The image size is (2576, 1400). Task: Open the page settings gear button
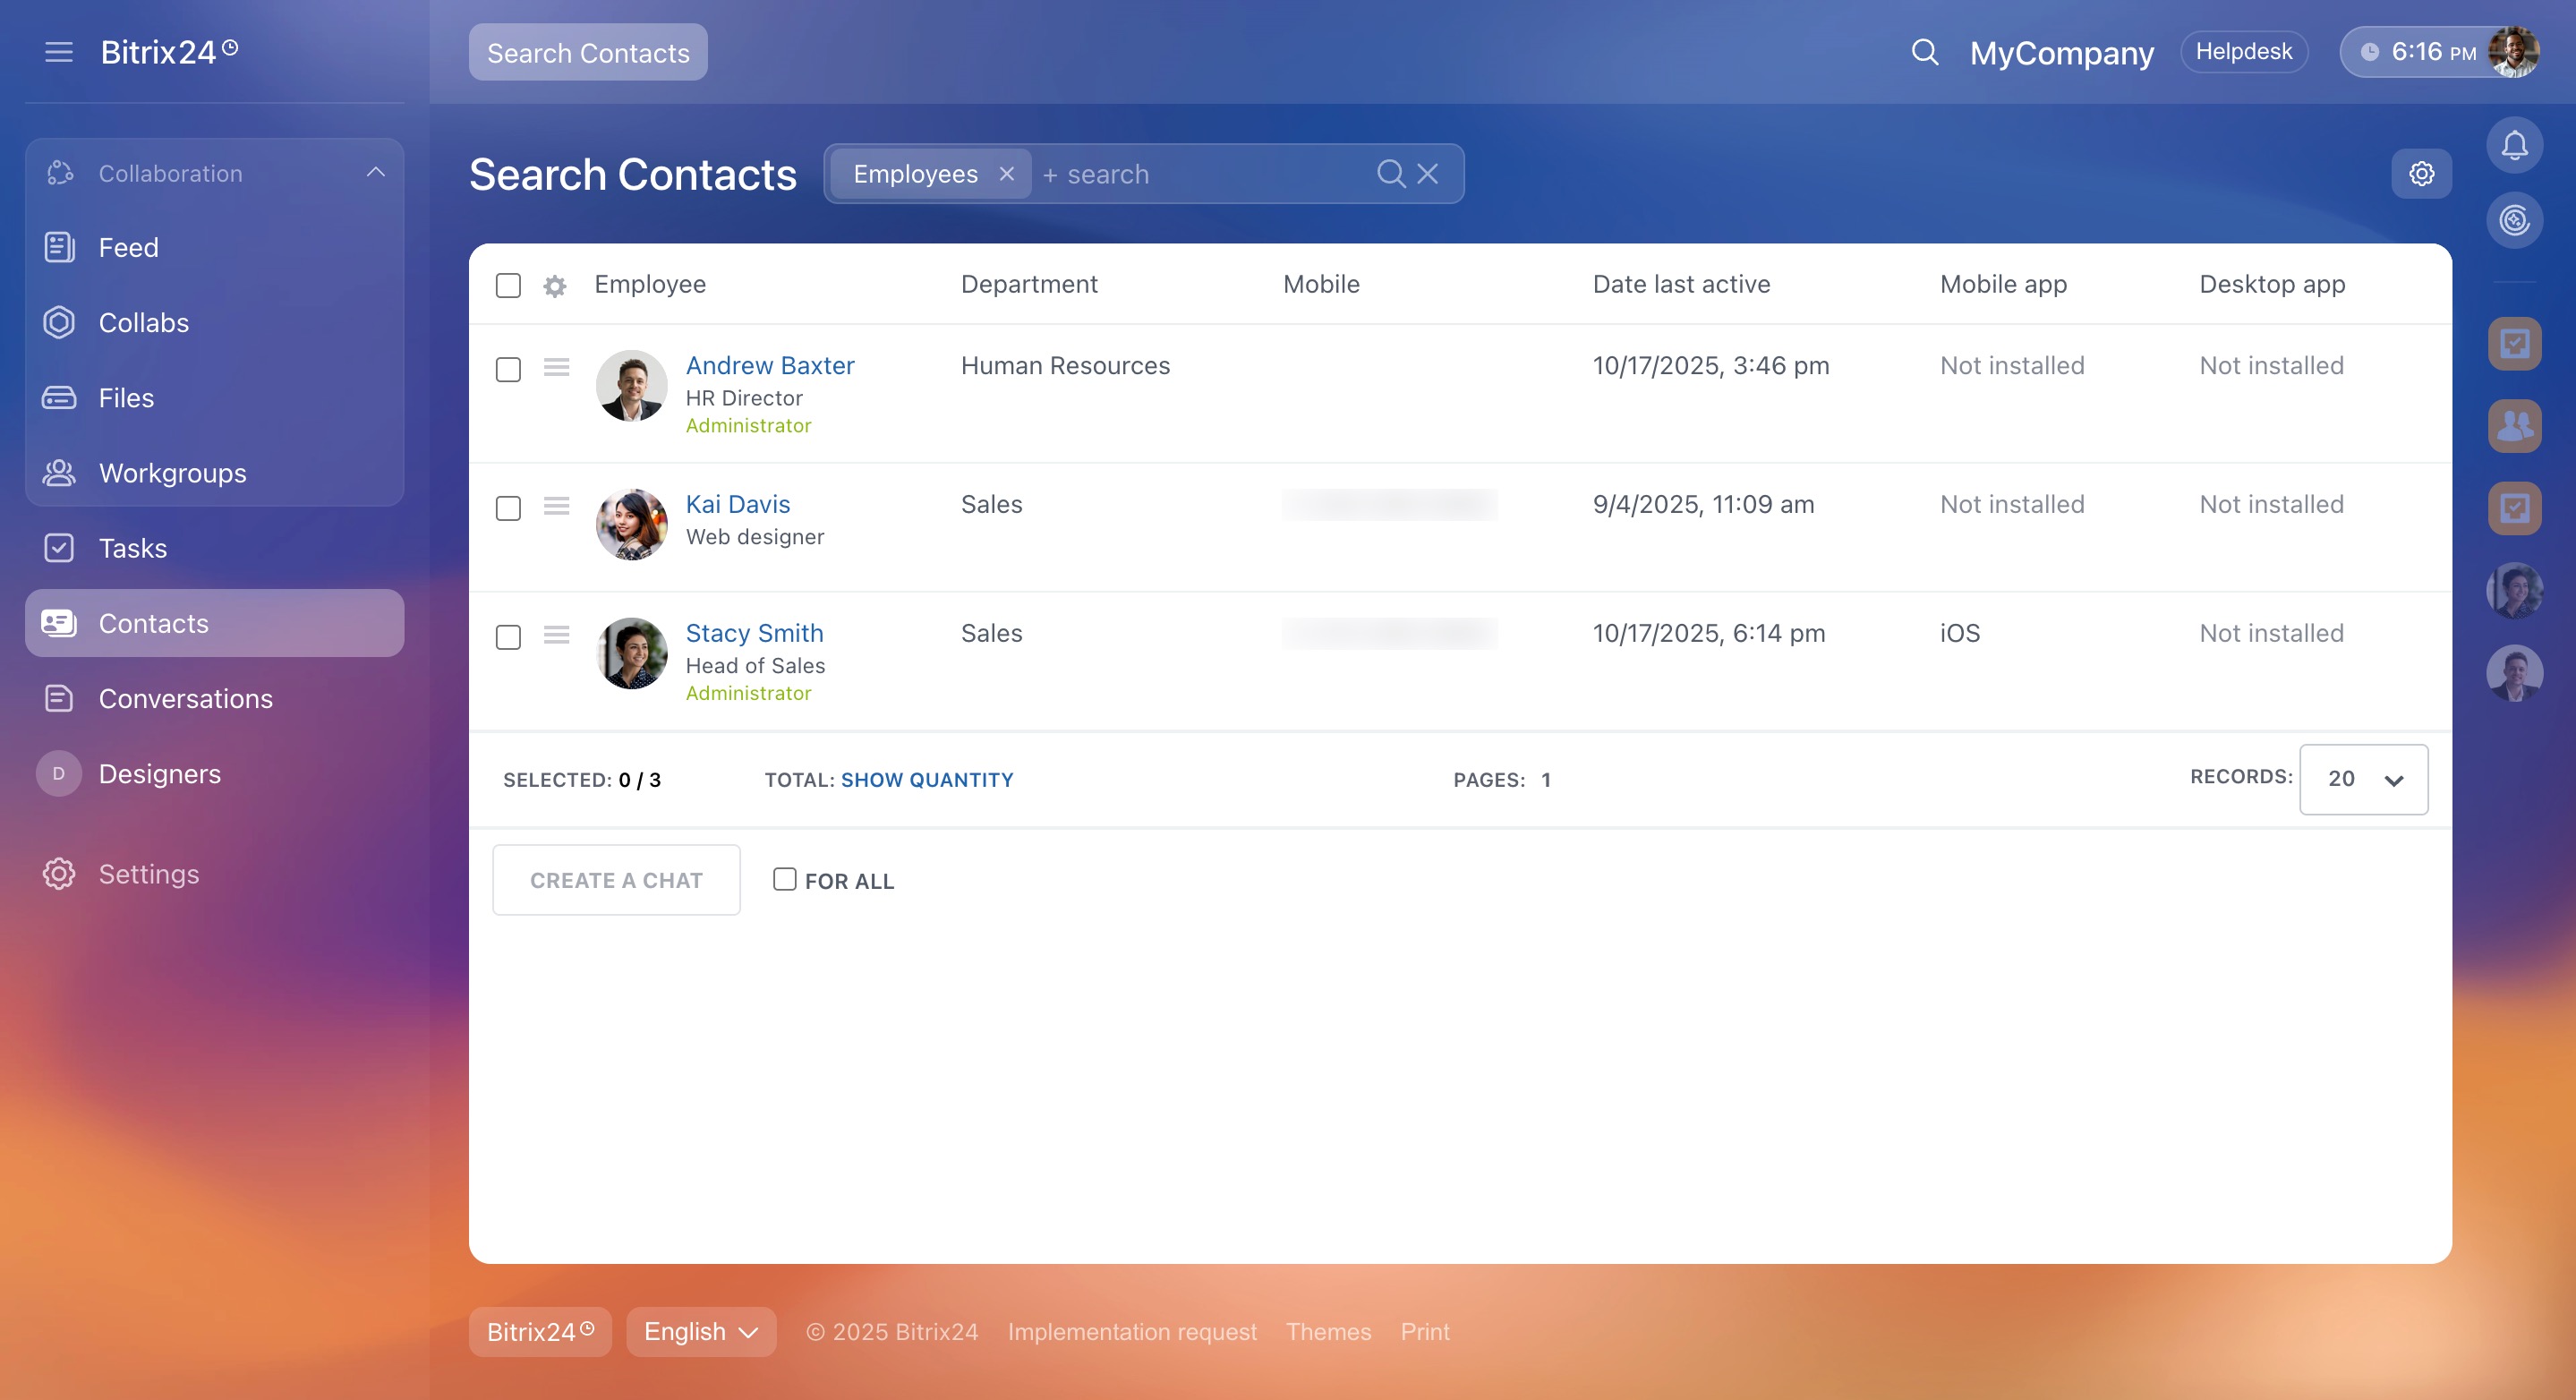coord(2421,174)
